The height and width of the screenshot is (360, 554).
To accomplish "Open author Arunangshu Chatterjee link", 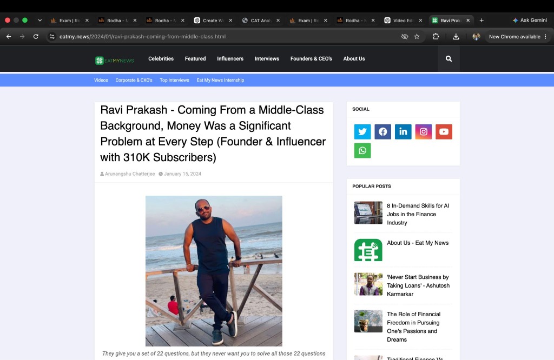I will (130, 174).
